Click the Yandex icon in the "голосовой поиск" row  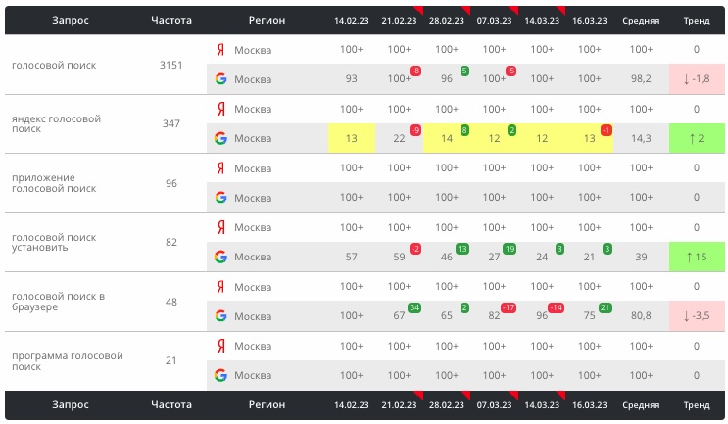(220, 50)
